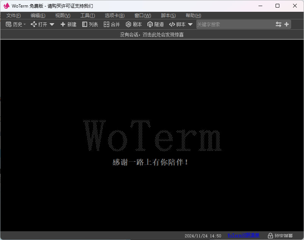Open the 选项卡(B) menu
This screenshot has width=304, height=240.
[114, 15]
